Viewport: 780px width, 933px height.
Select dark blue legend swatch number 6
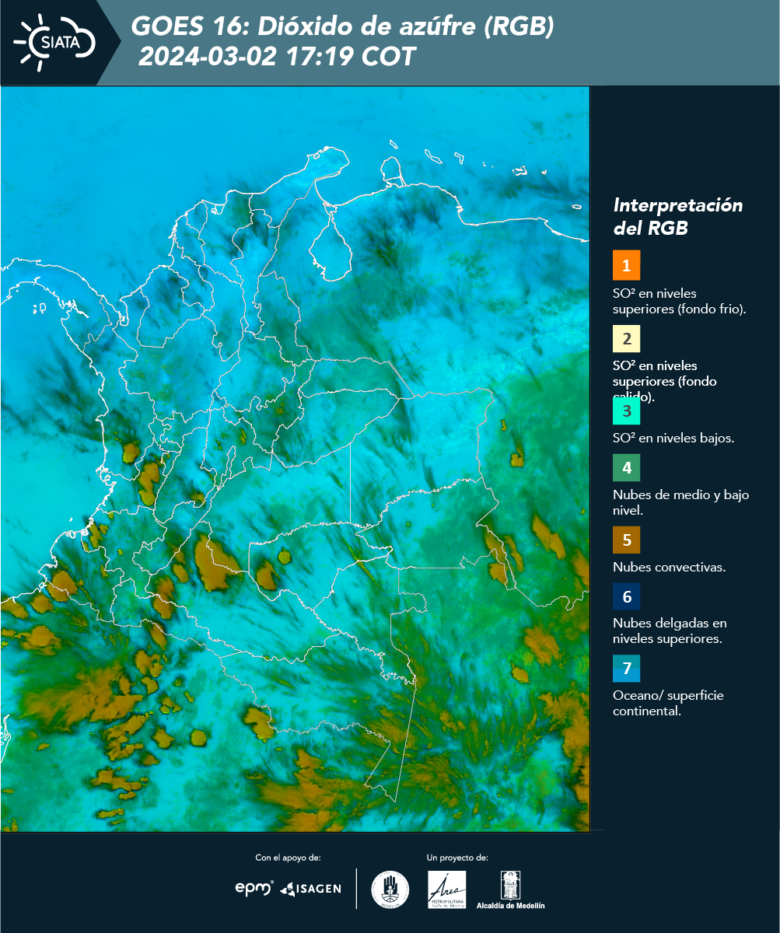pyautogui.click(x=626, y=597)
